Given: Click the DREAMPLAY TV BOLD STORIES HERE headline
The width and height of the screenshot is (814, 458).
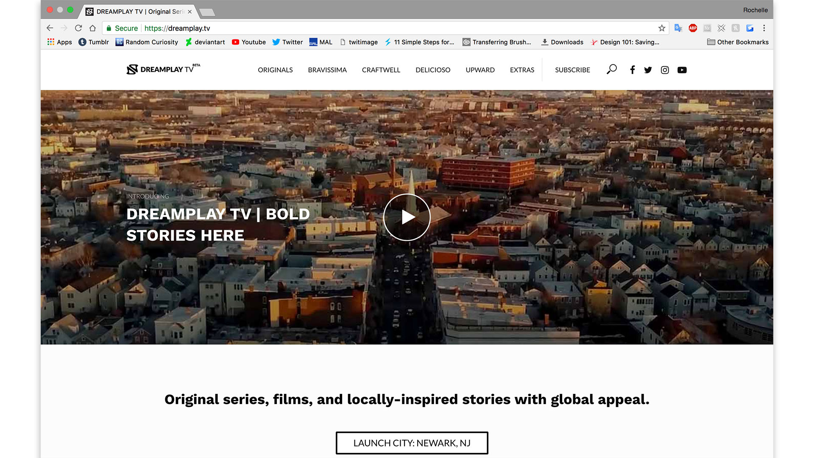Looking at the screenshot, I should pos(218,225).
